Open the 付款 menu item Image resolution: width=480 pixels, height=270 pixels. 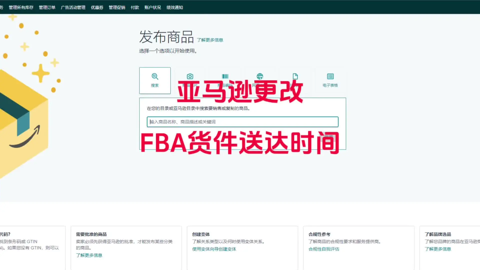pos(135,7)
